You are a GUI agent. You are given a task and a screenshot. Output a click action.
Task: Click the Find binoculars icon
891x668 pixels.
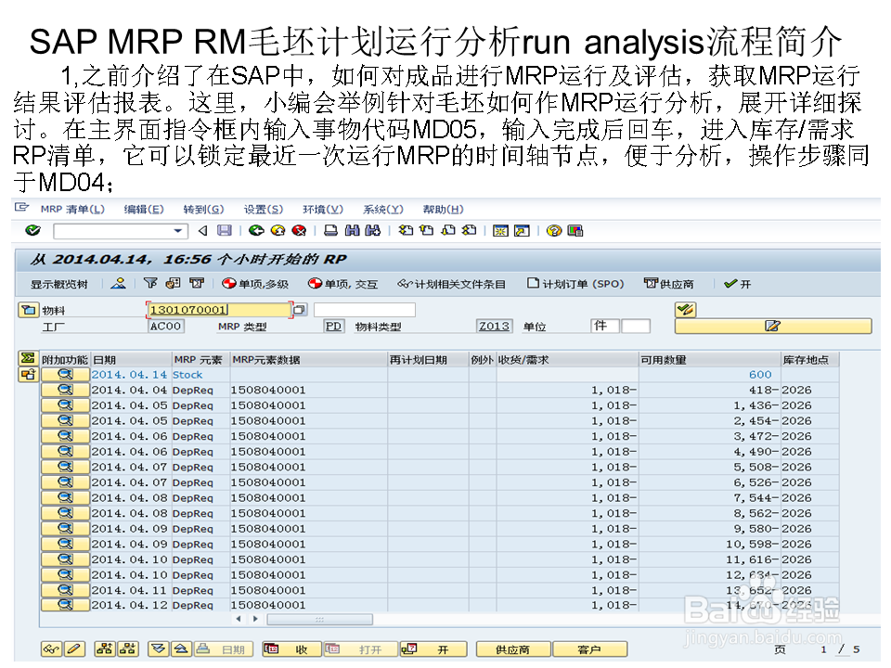pos(353,230)
